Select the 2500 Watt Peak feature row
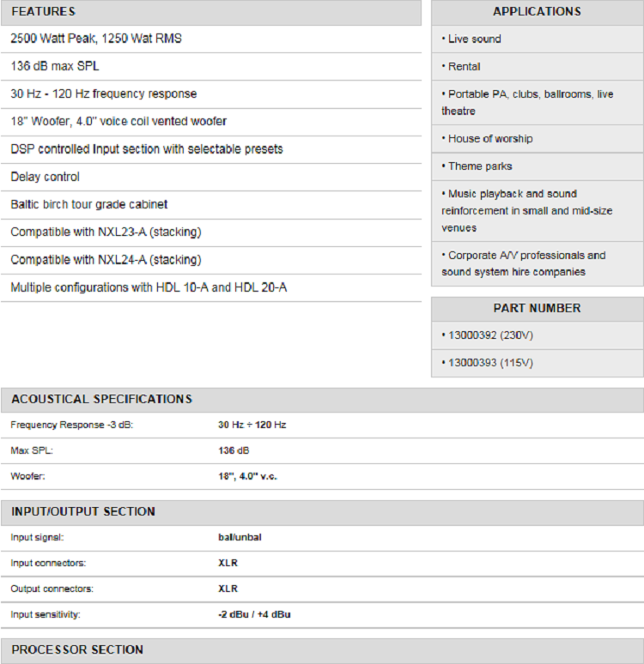This screenshot has width=644, height=664. tap(96, 39)
